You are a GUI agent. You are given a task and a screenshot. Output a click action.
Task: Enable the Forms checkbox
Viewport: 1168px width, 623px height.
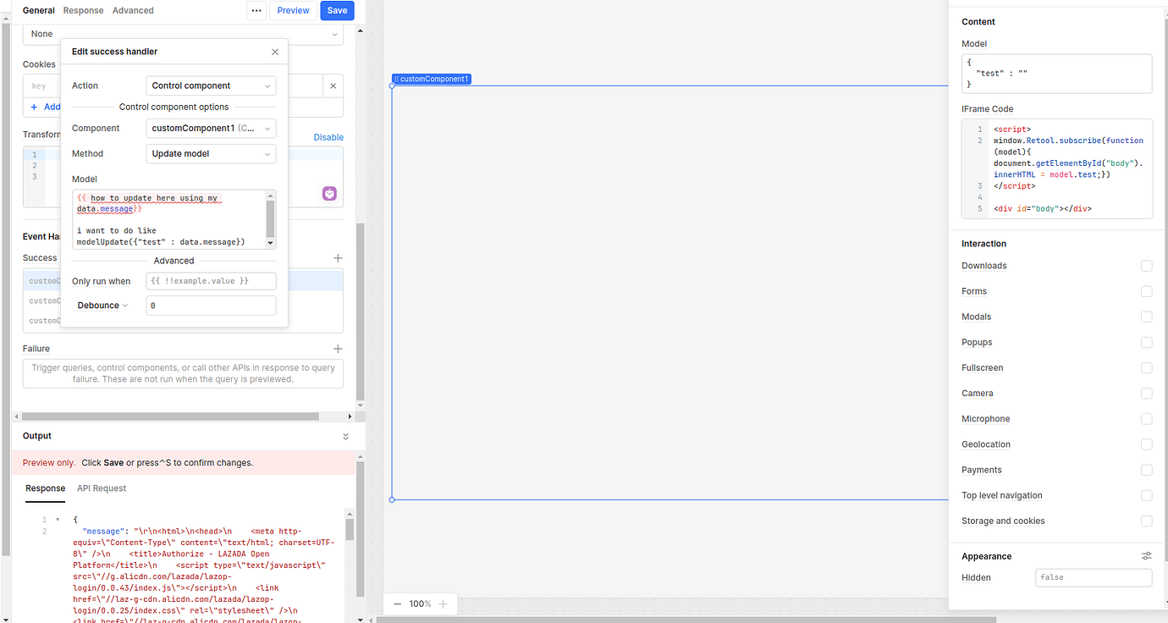click(x=1146, y=291)
